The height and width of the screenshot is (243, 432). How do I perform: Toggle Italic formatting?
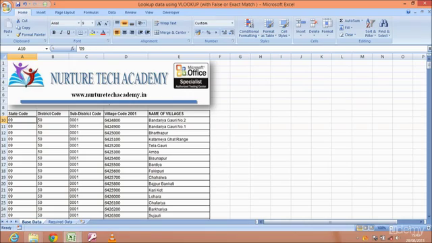pos(61,32)
